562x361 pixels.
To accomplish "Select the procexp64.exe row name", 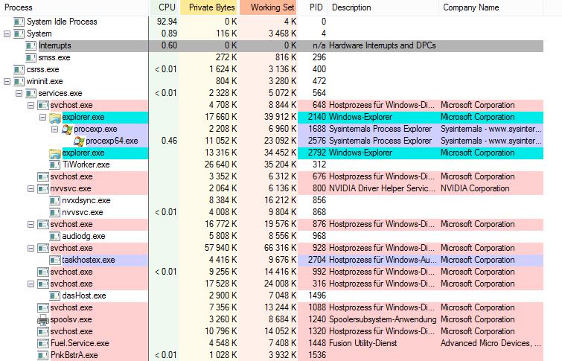I will coord(112,141).
